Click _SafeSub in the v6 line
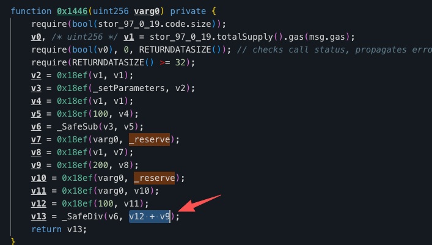The image size is (432, 245). (x=78, y=126)
